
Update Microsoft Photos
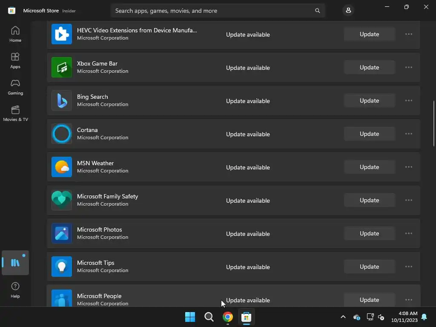point(370,234)
